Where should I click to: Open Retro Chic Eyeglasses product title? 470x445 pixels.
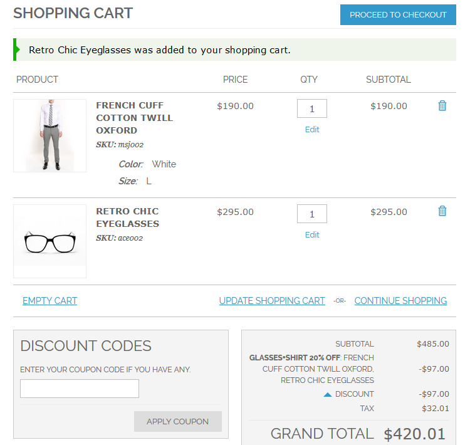point(127,217)
